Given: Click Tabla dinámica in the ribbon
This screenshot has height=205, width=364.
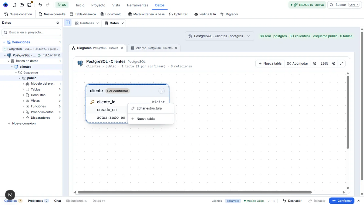Looking at the screenshot, I should point(83,14).
